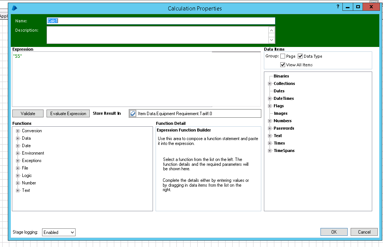Select the Environment category label
This screenshot has width=383, height=247.
(x=33, y=153)
